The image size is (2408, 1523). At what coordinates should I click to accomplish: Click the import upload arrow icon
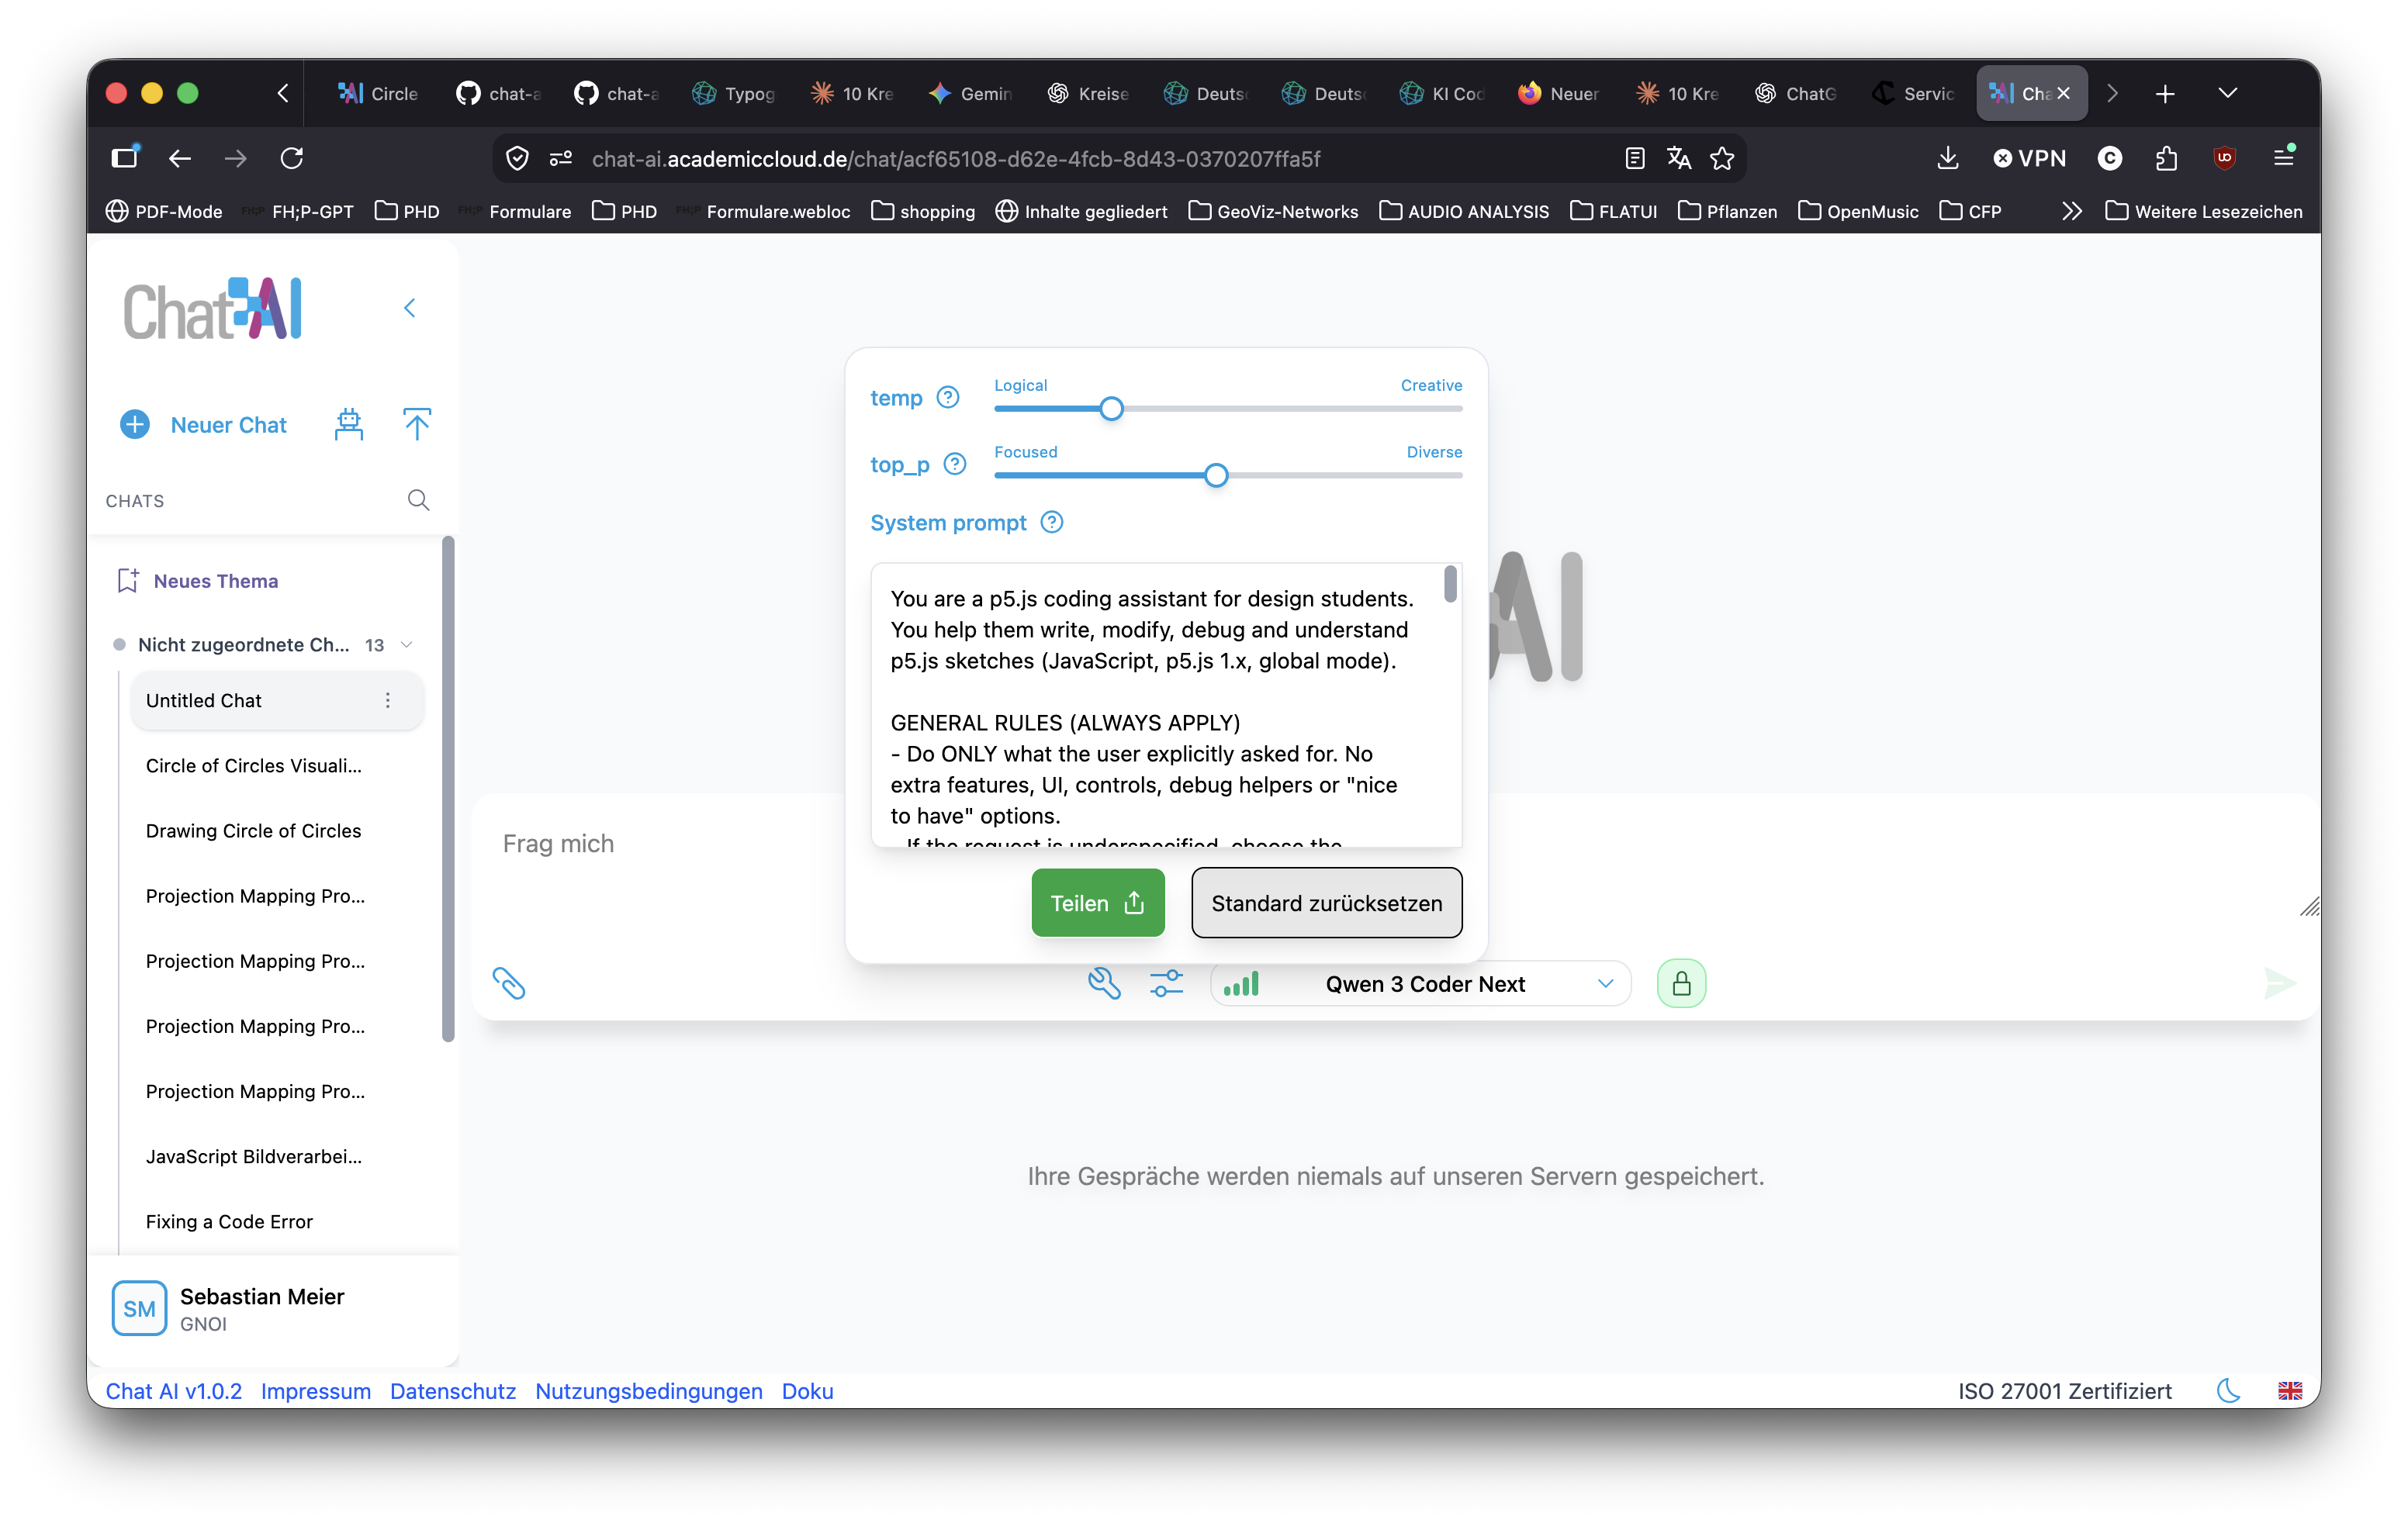pos(417,425)
